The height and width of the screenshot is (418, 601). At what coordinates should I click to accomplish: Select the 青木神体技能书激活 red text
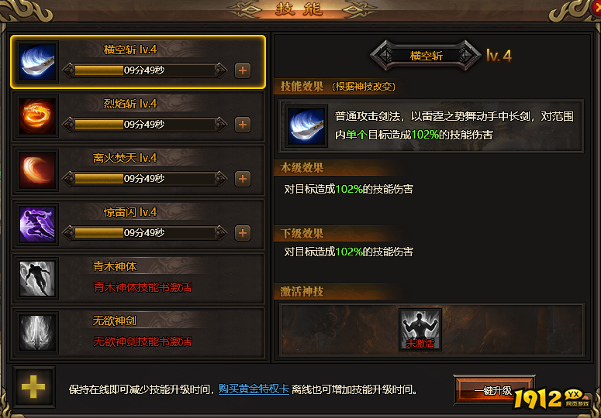143,287
